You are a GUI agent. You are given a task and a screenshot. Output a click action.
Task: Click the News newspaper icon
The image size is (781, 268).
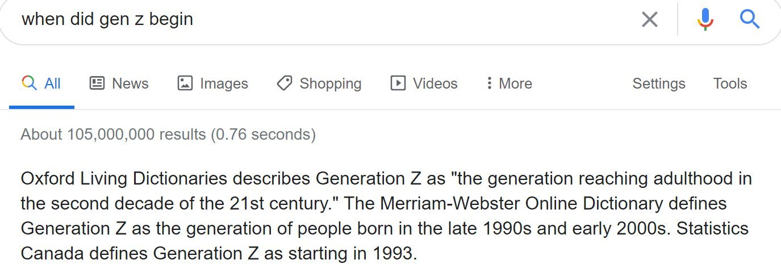[x=97, y=83]
